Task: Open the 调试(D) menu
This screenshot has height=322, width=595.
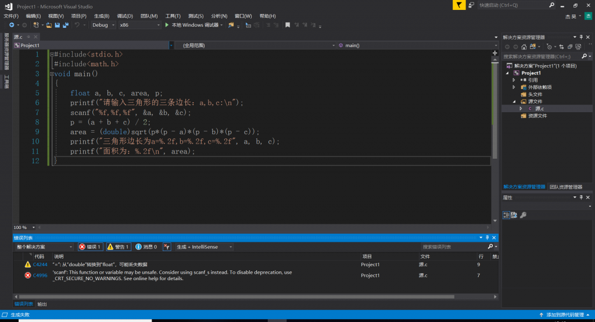Action: 125,16
